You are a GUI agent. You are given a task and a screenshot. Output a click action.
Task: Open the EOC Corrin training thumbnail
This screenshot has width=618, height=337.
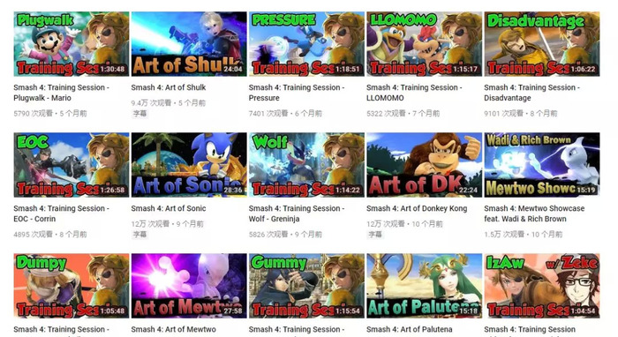[72, 165]
